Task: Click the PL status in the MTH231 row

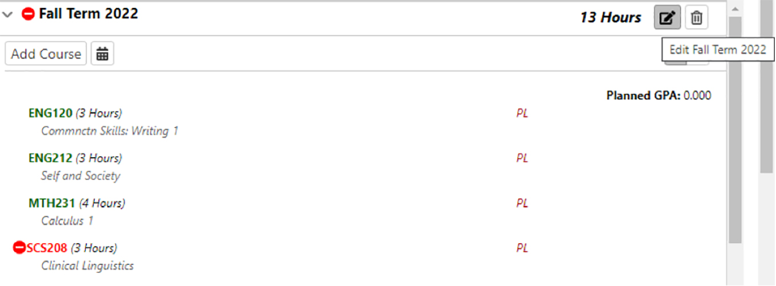Action: pos(522,203)
